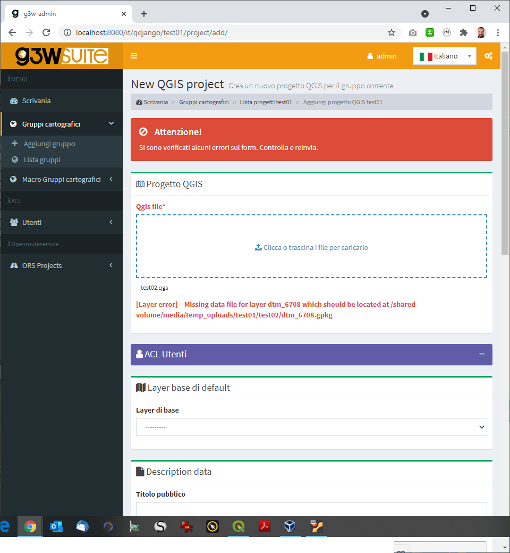Select the Scrivania desk icon in the sidebar
The height and width of the screenshot is (553, 510).
pos(14,100)
